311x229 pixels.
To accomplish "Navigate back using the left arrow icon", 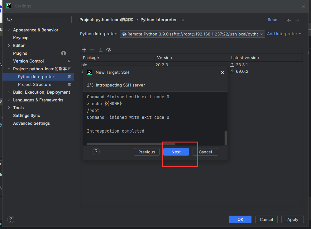I will (x=289, y=20).
